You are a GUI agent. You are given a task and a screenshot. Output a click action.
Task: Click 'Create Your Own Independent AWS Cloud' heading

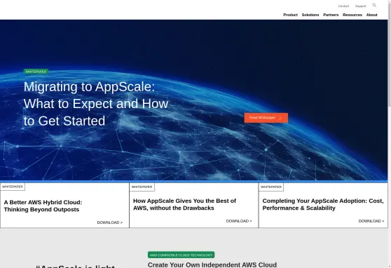tap(212, 264)
